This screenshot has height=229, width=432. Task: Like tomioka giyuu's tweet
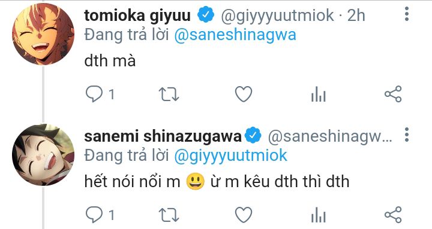click(244, 94)
